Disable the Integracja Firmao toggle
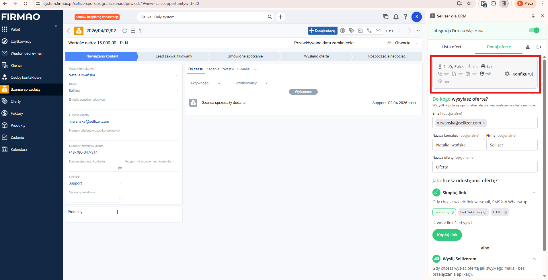Screen dimensions: 548x280 pos(534,31)
